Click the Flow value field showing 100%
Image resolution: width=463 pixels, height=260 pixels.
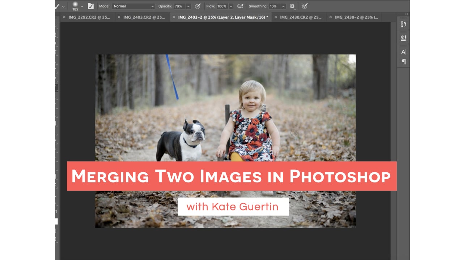222,6
